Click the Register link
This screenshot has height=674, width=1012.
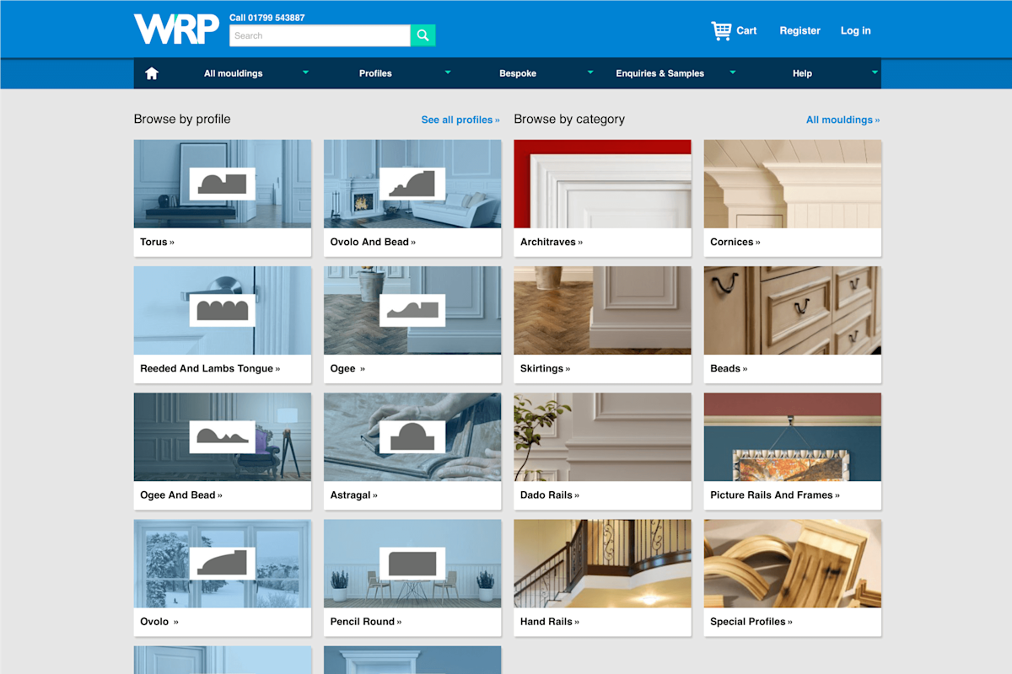tap(799, 30)
